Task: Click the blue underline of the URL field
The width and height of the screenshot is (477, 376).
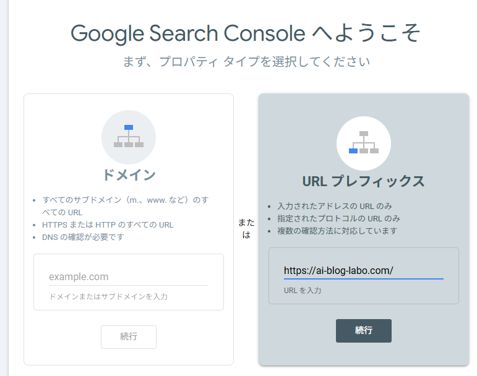Action: click(363, 279)
